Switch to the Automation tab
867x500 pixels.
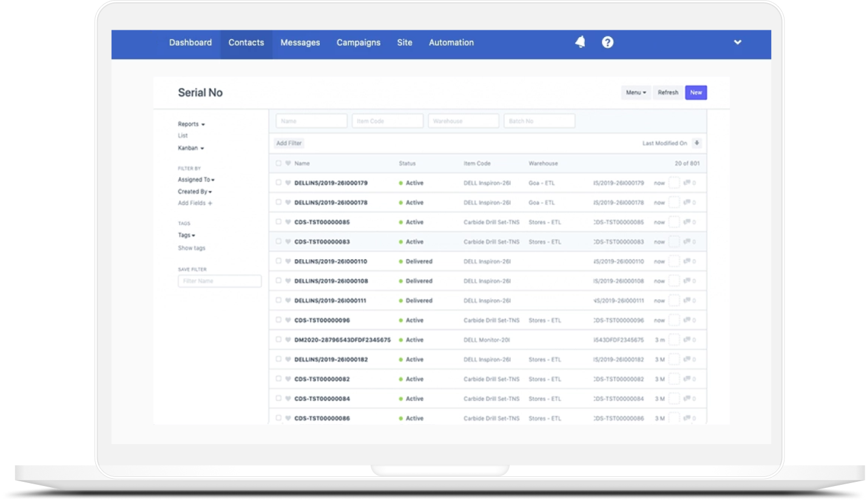click(451, 42)
